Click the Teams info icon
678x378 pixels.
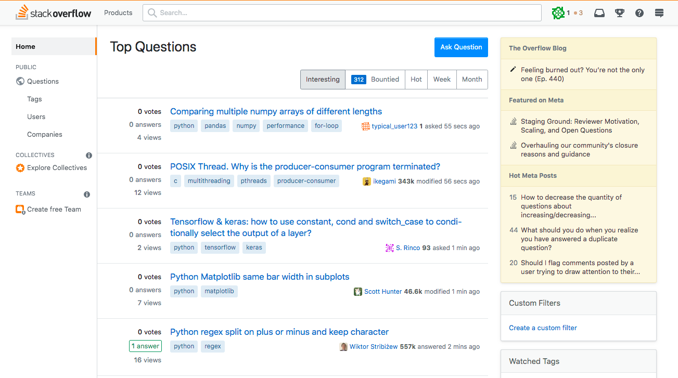(87, 194)
